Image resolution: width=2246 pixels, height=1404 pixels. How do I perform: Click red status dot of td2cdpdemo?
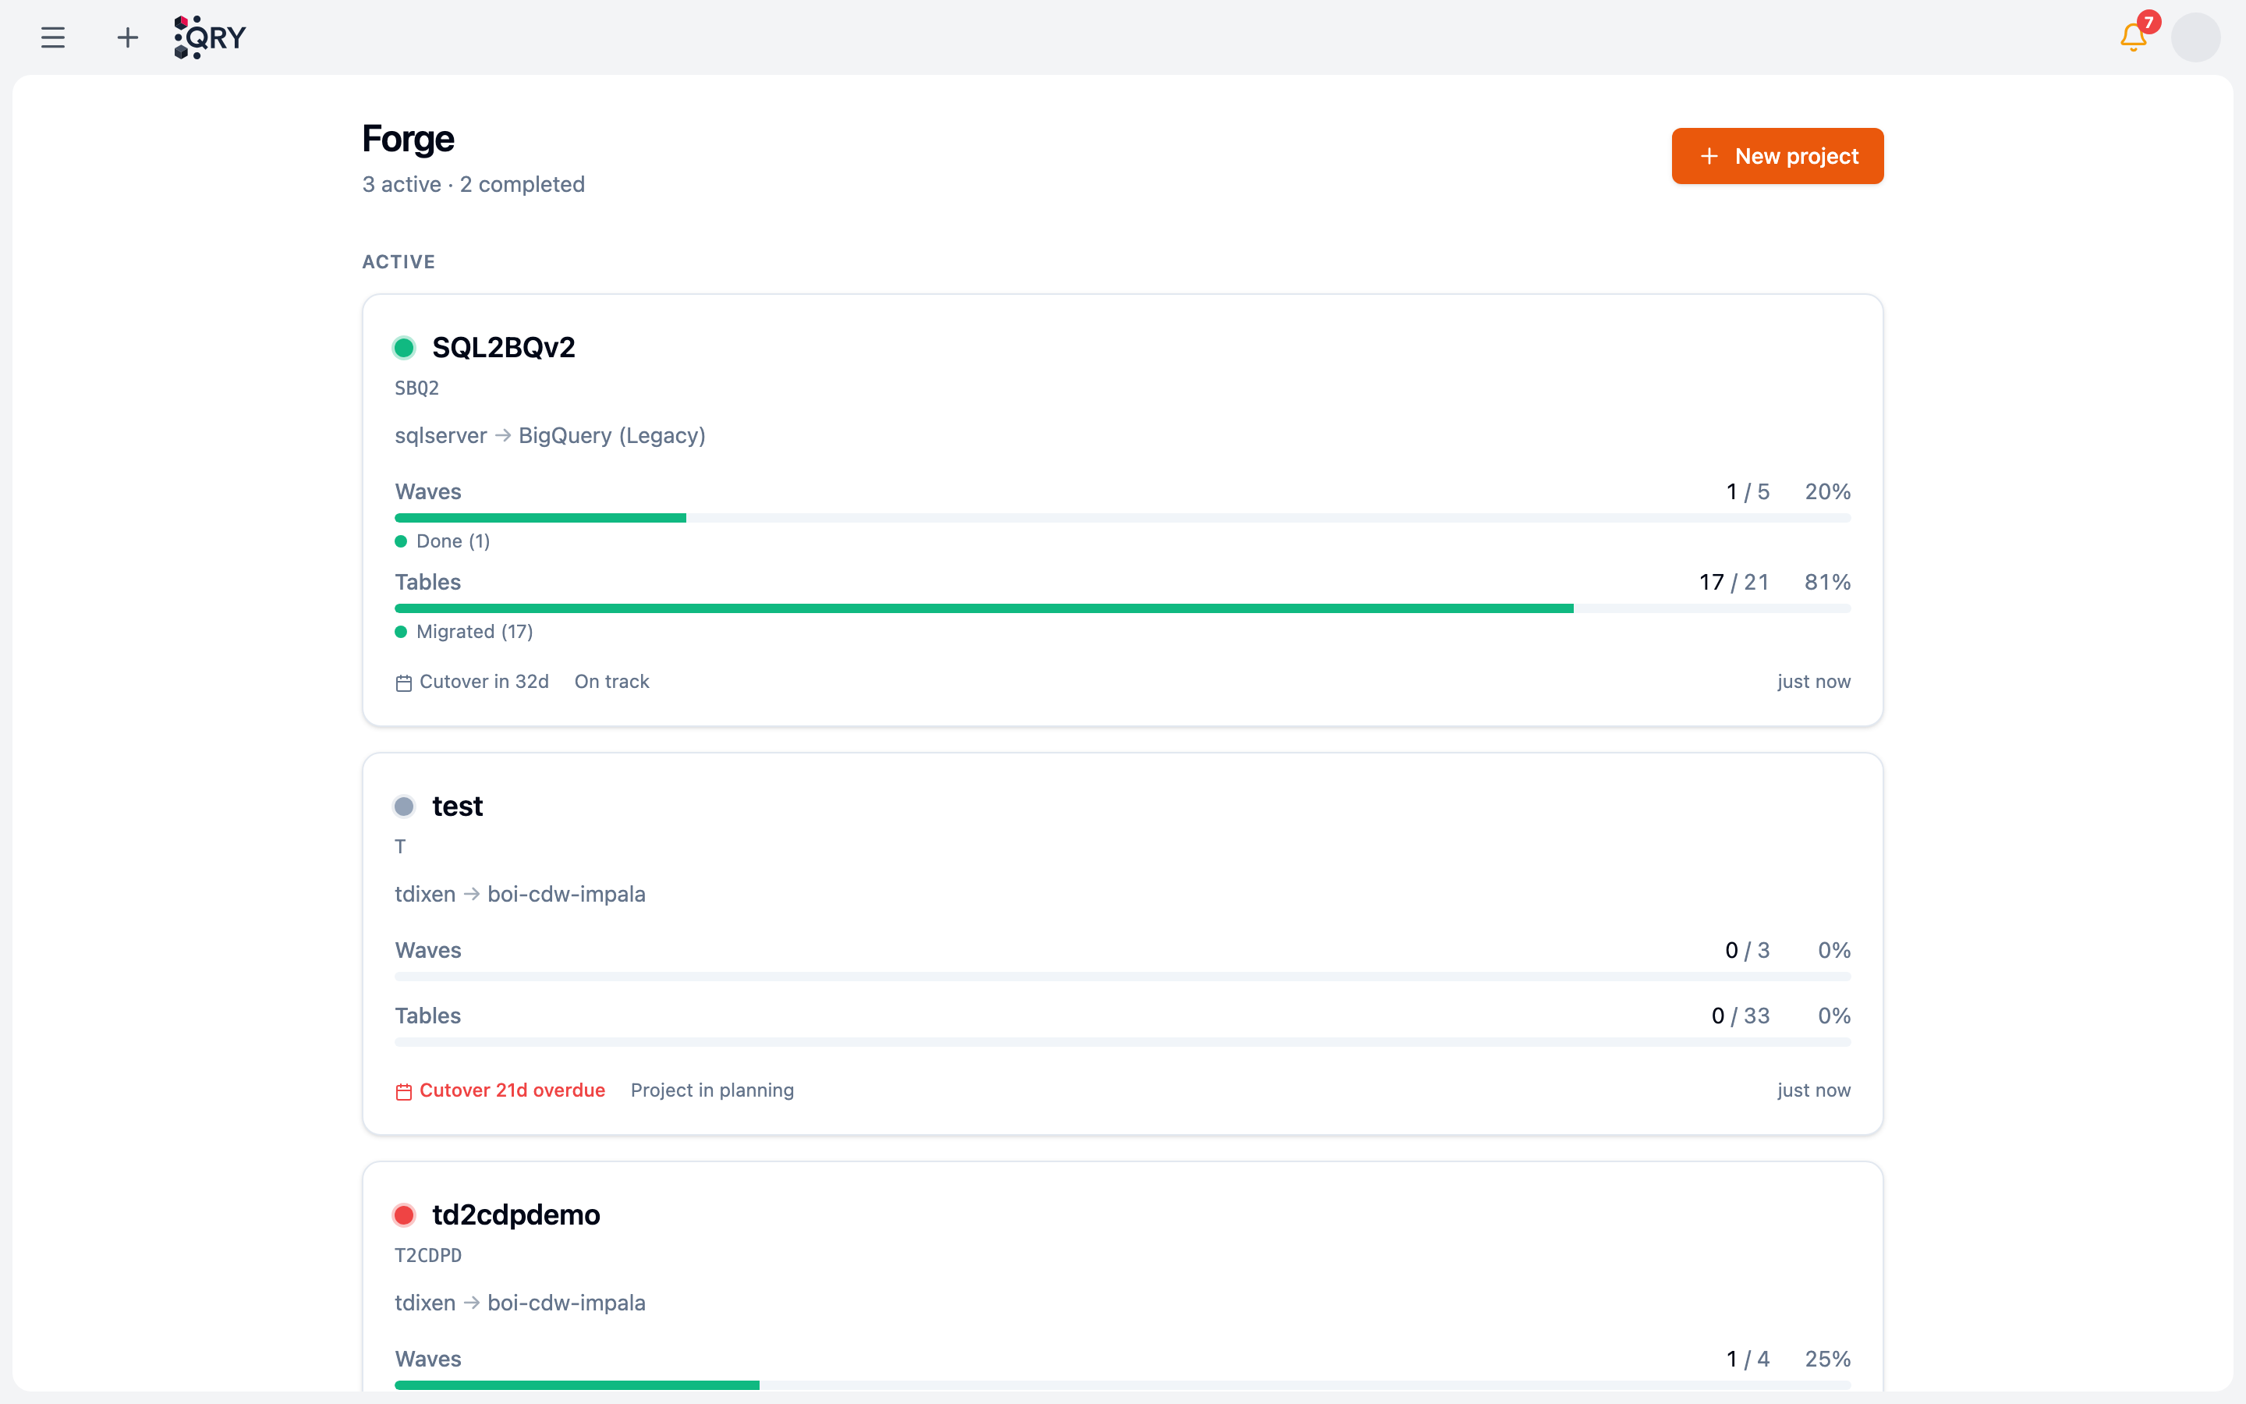pos(404,1214)
